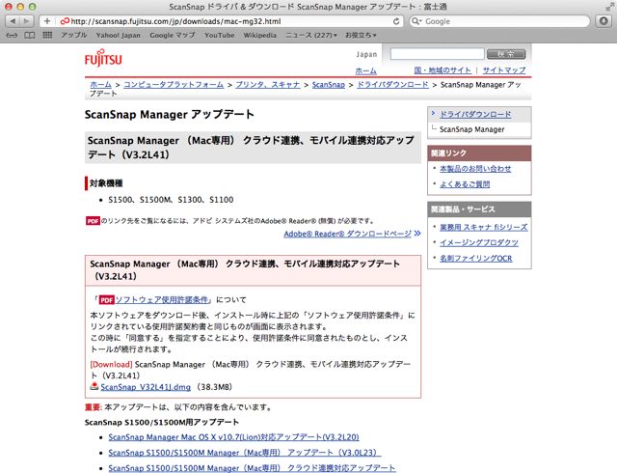Click the 対象機種 heading text
This screenshot has height=473, width=617.
pyautogui.click(x=106, y=183)
